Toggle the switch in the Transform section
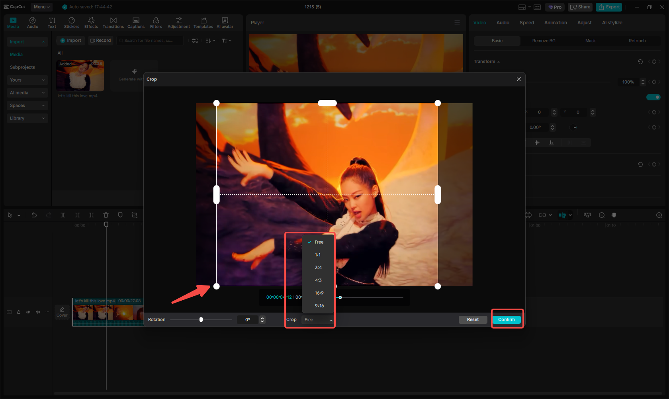Viewport: 669px width, 399px height. (x=653, y=97)
